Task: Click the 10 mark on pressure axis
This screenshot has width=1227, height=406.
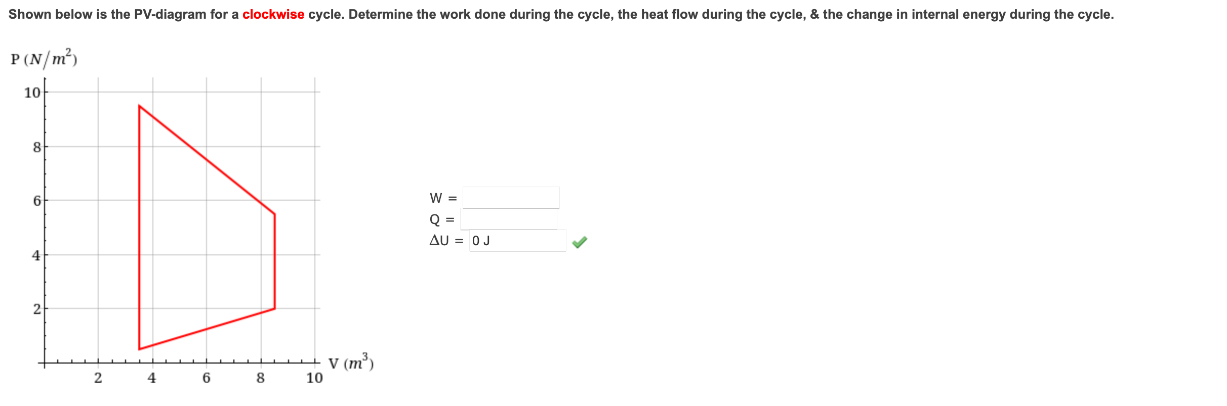Action: click(32, 93)
